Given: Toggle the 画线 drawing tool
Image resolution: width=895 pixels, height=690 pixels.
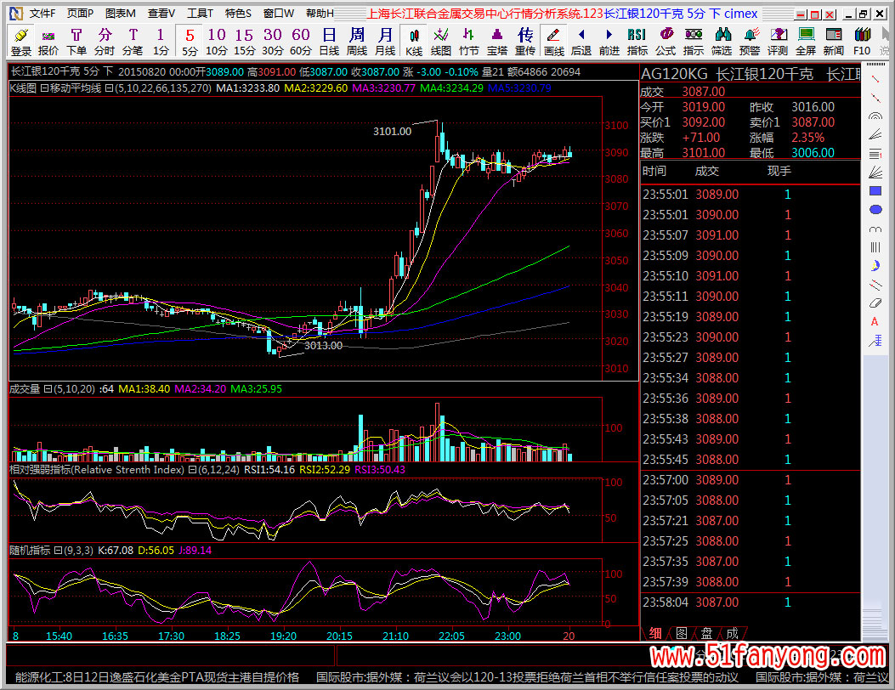Looking at the screenshot, I should [553, 42].
